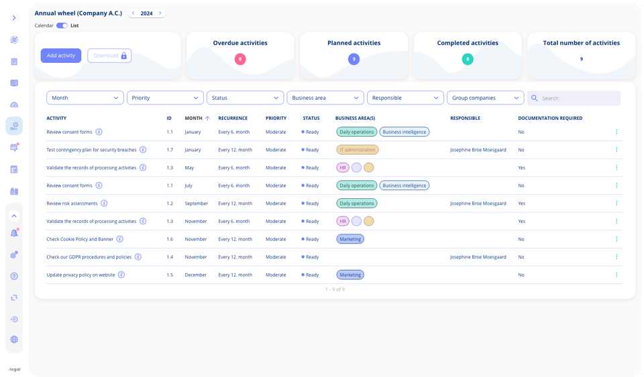Go to next year after 2024
The height and width of the screenshot is (377, 644).
(160, 13)
